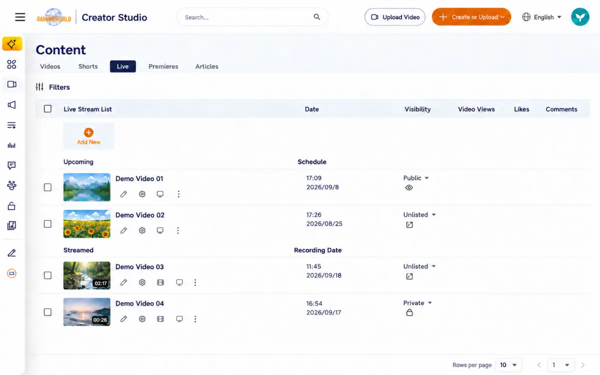The image size is (600, 375).
Task: Click the search magnifier icon
Action: [x=317, y=17]
